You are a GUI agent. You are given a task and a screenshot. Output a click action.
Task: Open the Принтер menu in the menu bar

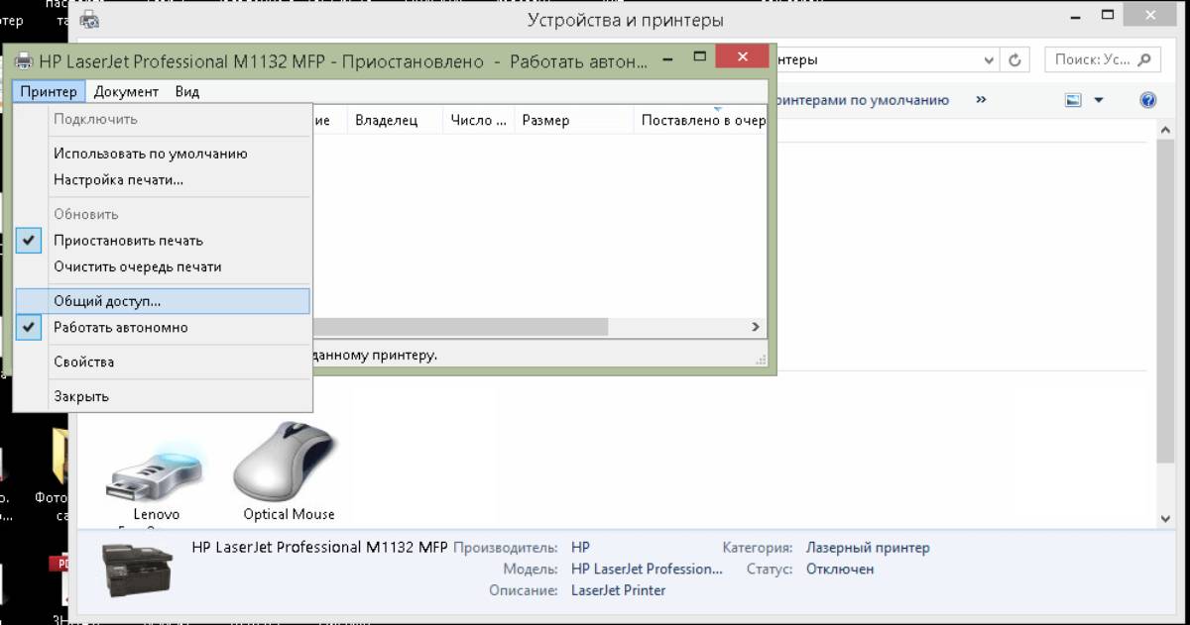pos(49,92)
